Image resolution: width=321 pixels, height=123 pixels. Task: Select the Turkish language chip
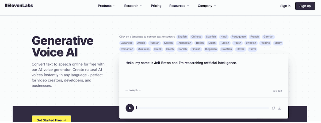point(225,43)
